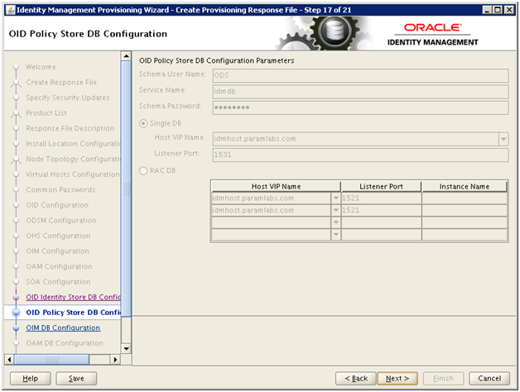
Task: Click the current step circle marker icon
Action: click(16, 313)
